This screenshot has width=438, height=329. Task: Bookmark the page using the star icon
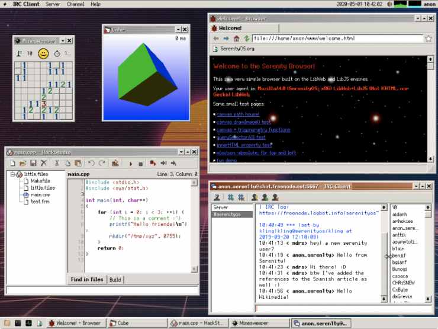428,39
